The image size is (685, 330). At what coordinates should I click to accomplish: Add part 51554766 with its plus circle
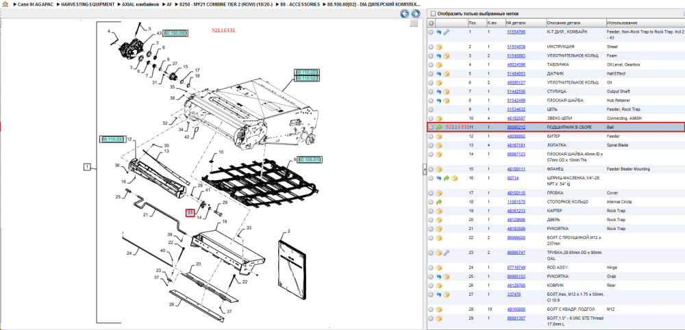click(431, 32)
